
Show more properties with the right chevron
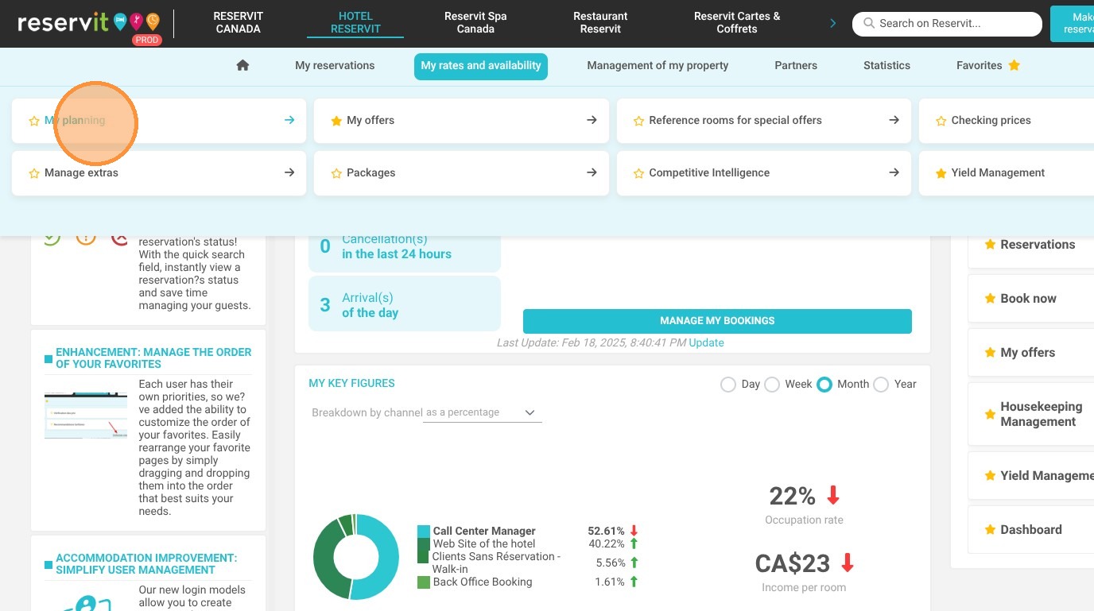832,23
